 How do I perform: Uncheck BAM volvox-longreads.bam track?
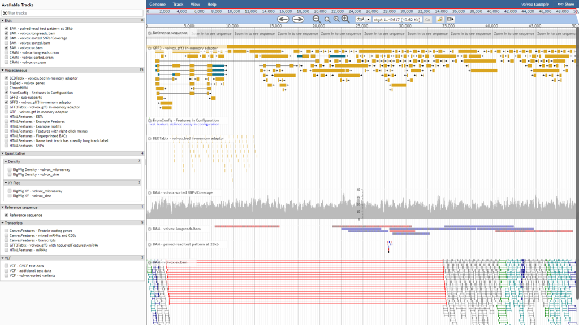(6, 33)
